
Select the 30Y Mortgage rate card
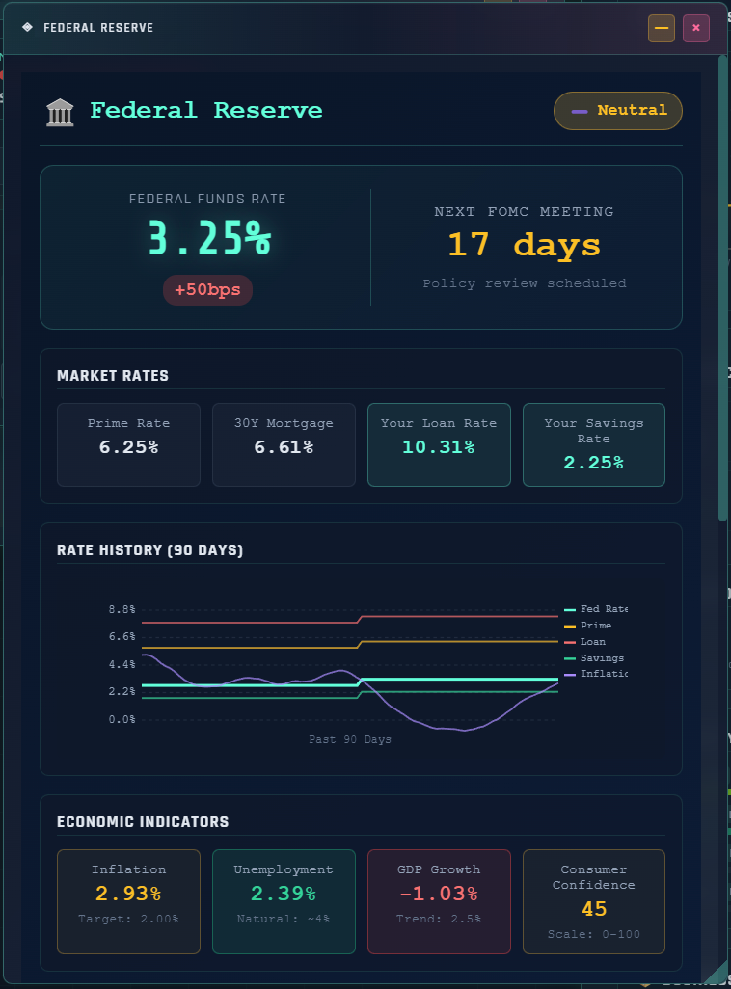point(284,444)
